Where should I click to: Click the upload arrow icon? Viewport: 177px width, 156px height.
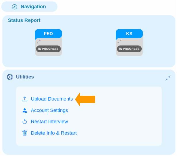(24, 99)
